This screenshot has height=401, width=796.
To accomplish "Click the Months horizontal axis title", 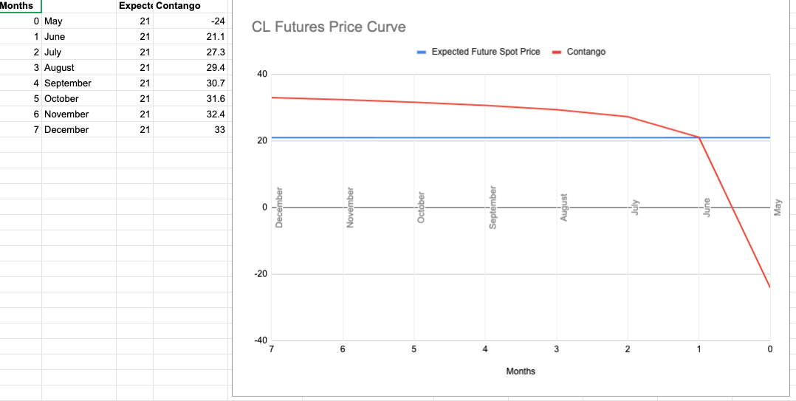I will point(521,371).
